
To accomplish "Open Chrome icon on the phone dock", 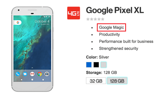I will 39,74.
